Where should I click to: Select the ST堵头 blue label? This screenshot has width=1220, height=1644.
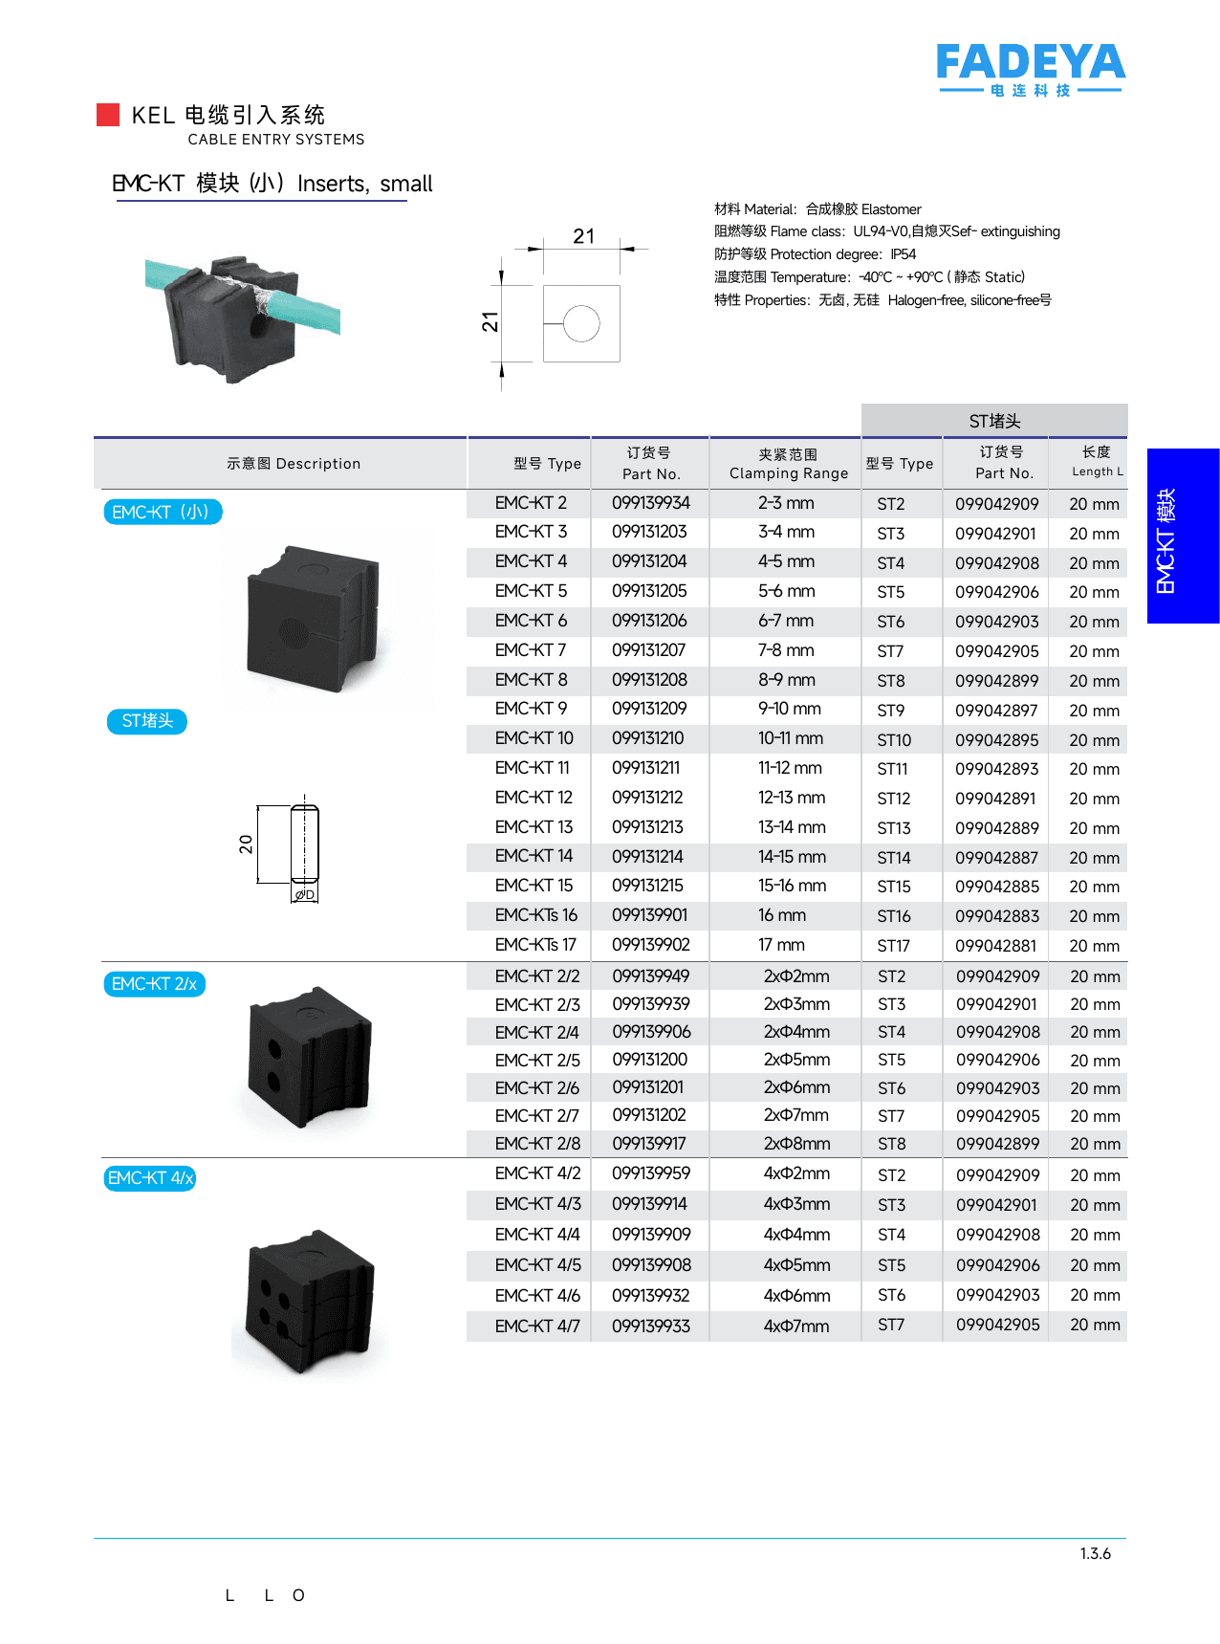click(147, 721)
